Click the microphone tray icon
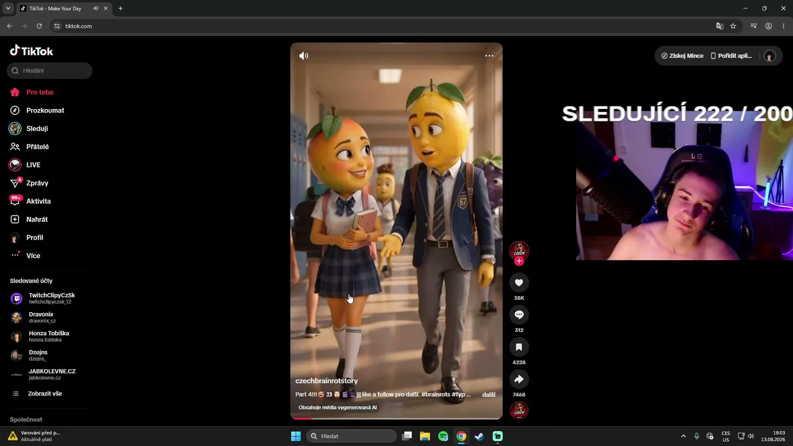Image resolution: width=793 pixels, height=446 pixels. tap(697, 436)
